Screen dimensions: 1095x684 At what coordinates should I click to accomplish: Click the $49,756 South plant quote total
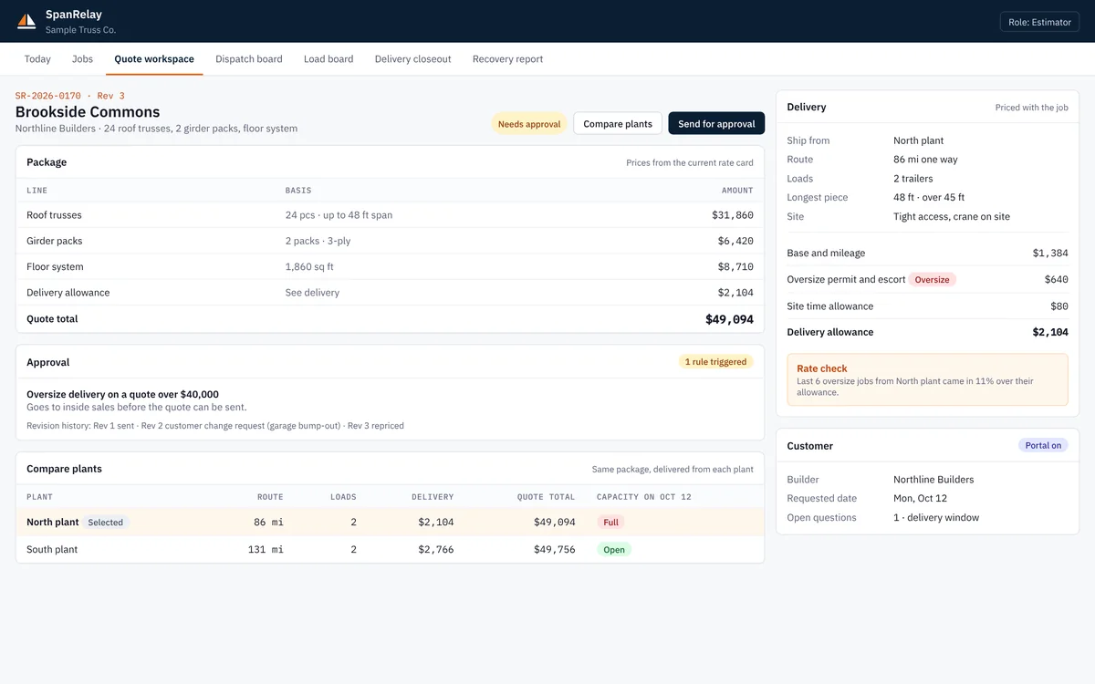554,550
